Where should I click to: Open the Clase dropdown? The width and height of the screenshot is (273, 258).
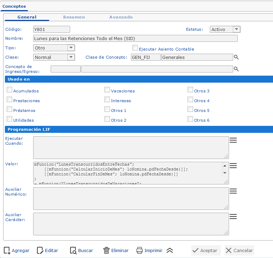(x=71, y=57)
